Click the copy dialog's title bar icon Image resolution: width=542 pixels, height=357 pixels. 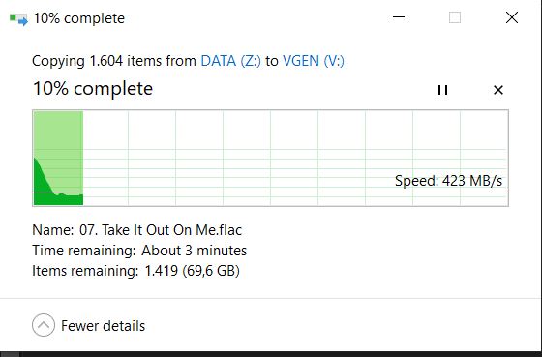(18, 18)
